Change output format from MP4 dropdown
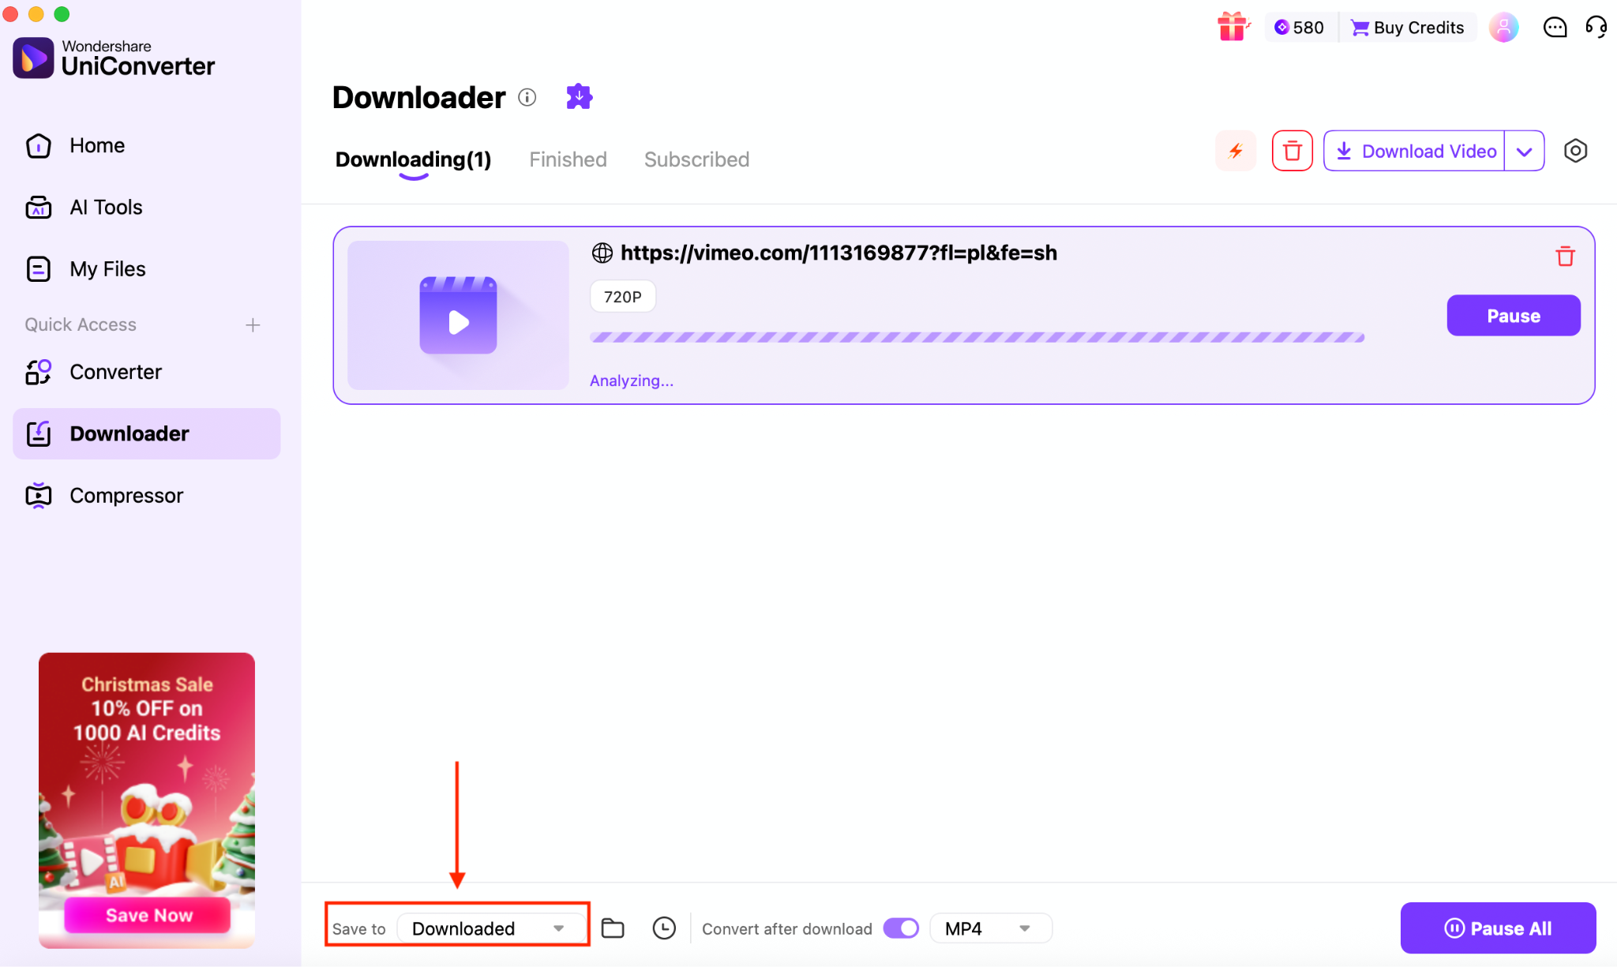1617x967 pixels. [989, 928]
